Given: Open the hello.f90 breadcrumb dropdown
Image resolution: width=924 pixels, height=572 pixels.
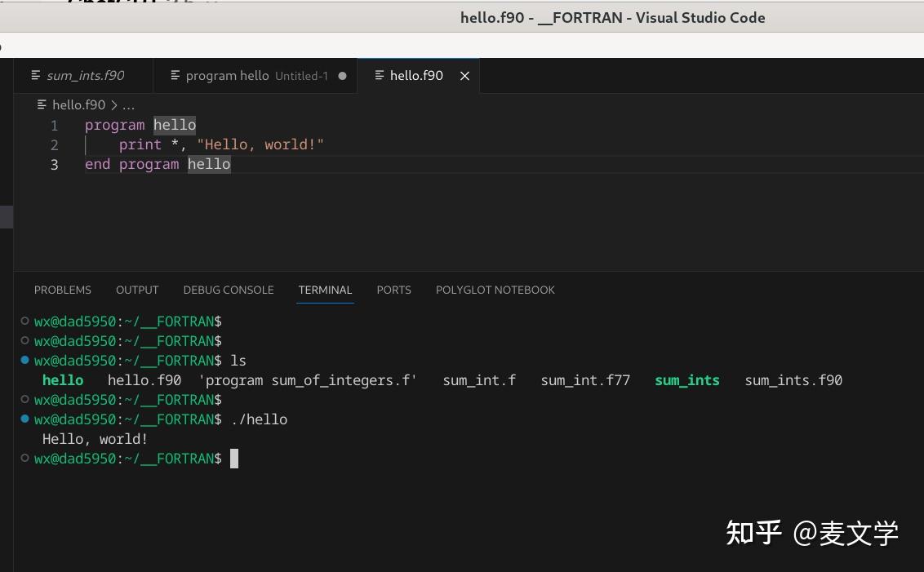Looking at the screenshot, I should [x=78, y=104].
